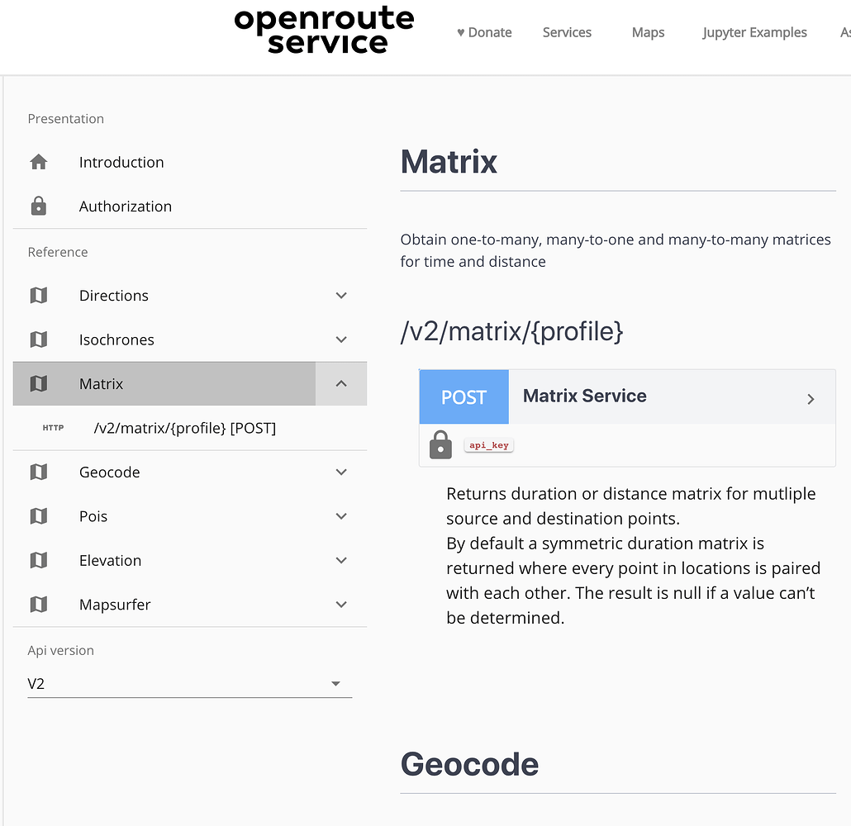Viewport: 851px width, 826px height.
Task: Click the map icon next to Elevation
Action: [39, 560]
